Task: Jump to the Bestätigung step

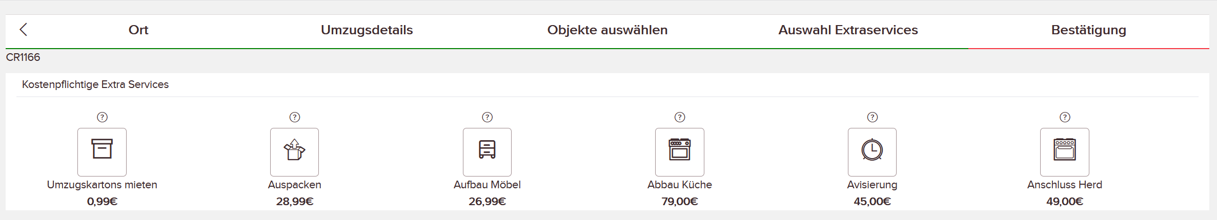Action: click(1089, 30)
